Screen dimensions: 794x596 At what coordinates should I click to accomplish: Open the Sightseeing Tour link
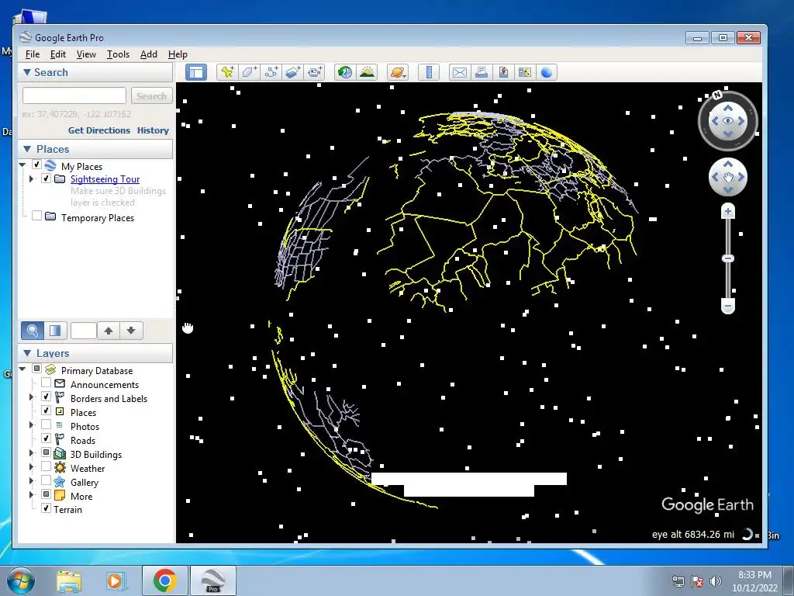pos(105,179)
